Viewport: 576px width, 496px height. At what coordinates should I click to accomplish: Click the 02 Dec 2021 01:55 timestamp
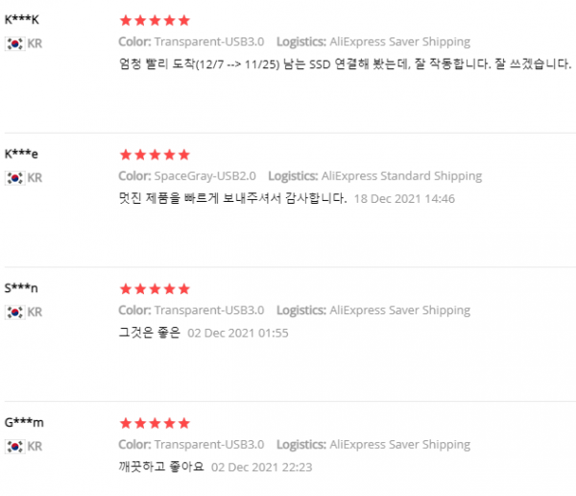pos(238,333)
